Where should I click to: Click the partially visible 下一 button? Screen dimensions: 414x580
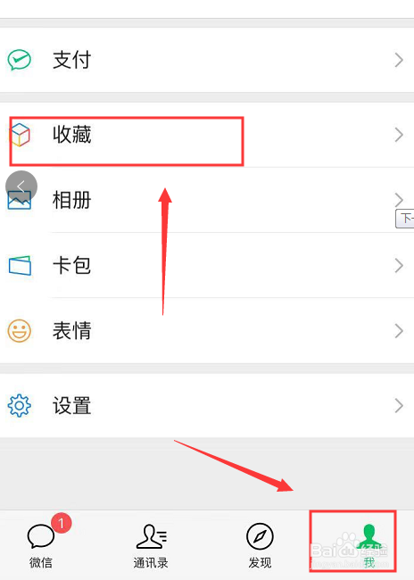[405, 219]
